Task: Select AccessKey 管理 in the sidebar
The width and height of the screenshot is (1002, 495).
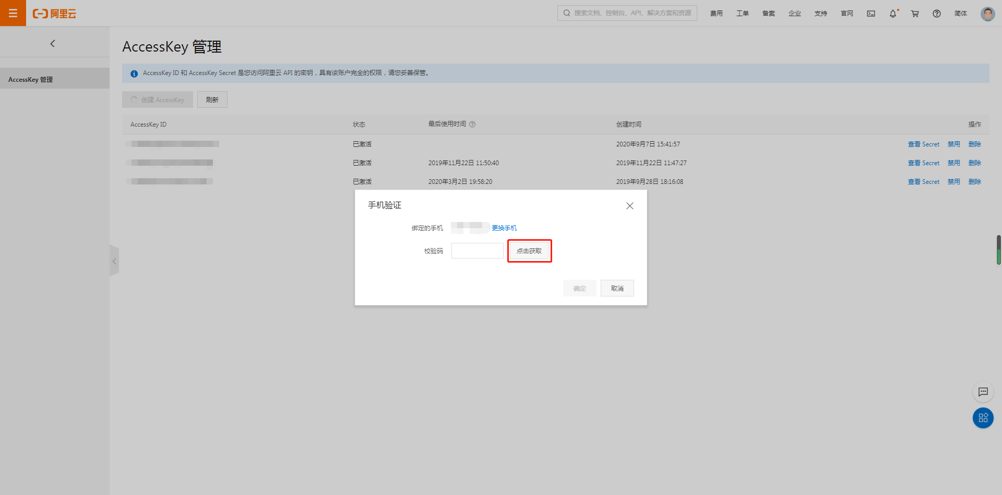Action: [55, 79]
